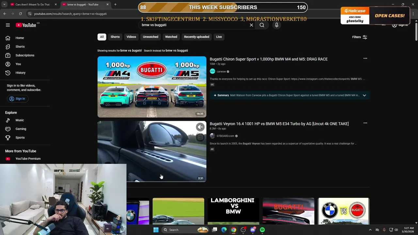The height and width of the screenshot is (235, 418).
Task: Open a new browser tab
Action: (115, 5)
